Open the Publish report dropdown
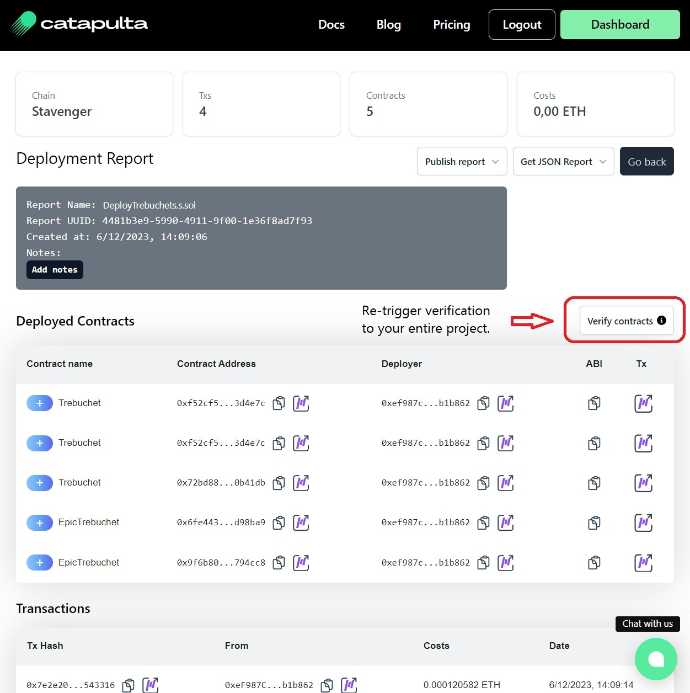690x693 pixels. point(462,161)
